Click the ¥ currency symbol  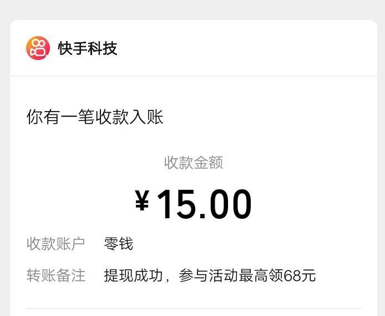click(x=142, y=200)
